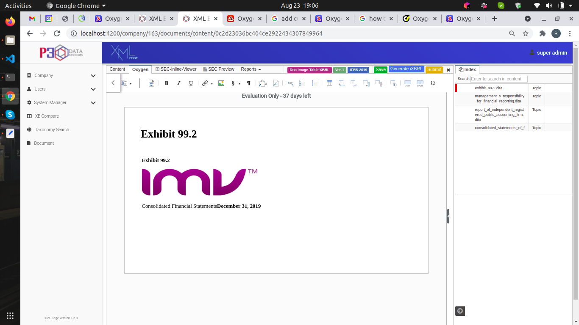
Task: Click the browser zoom magnifier icon
Action: (x=512, y=33)
